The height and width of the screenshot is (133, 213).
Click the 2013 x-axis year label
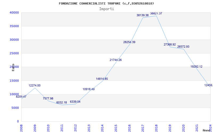[x=89, y=128]
